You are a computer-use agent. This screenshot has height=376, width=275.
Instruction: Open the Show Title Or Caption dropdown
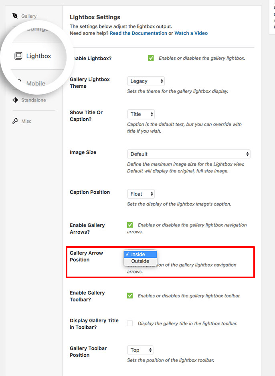(x=141, y=114)
